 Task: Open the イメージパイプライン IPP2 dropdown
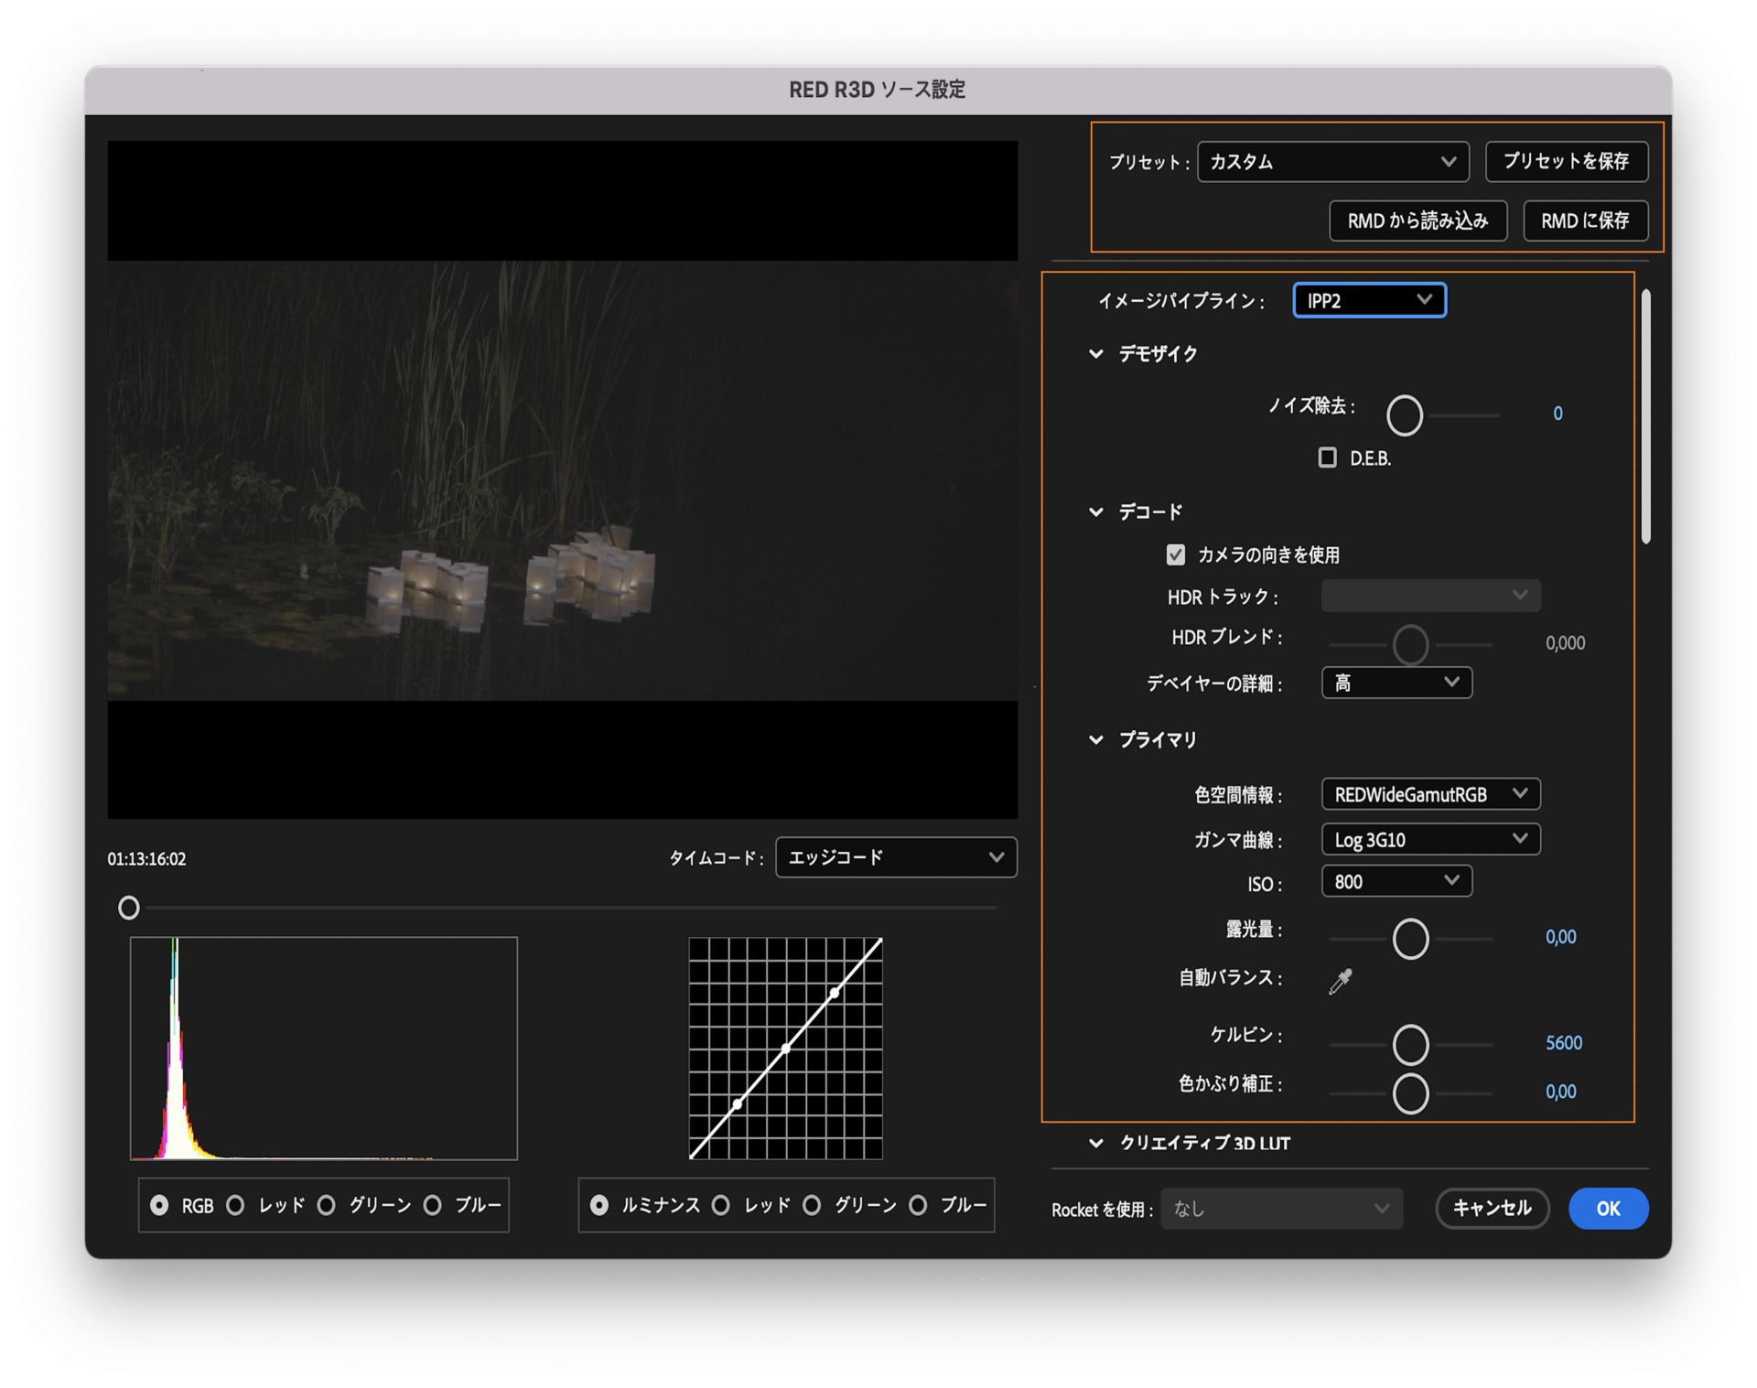click(1368, 300)
